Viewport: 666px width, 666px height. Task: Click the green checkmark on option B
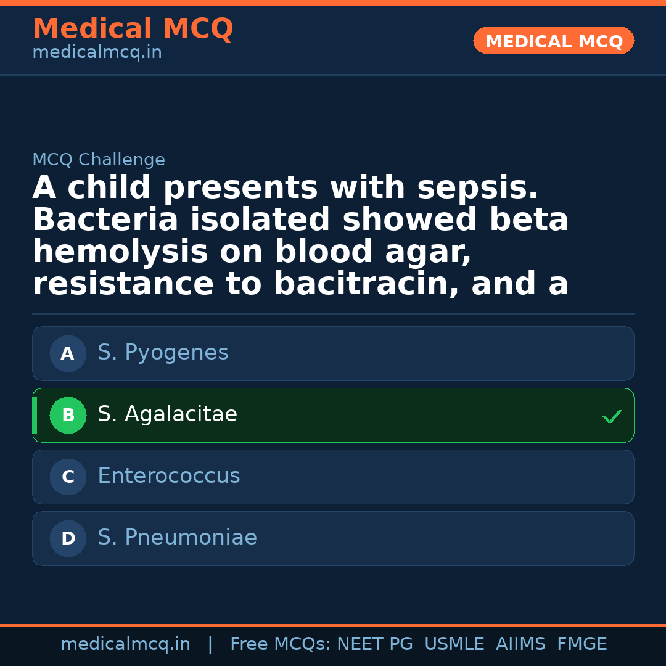[612, 417]
